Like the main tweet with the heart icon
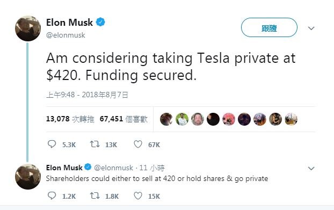This screenshot has width=334, height=210. [138, 144]
